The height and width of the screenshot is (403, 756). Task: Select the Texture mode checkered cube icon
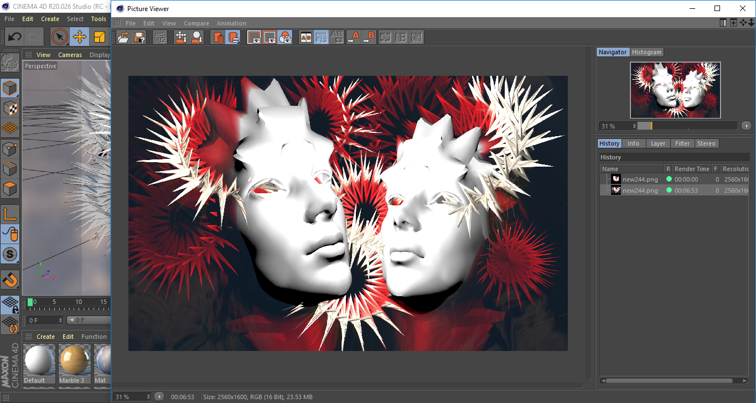pyautogui.click(x=10, y=107)
